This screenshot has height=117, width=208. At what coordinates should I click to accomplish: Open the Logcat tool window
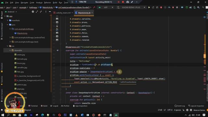point(54,106)
